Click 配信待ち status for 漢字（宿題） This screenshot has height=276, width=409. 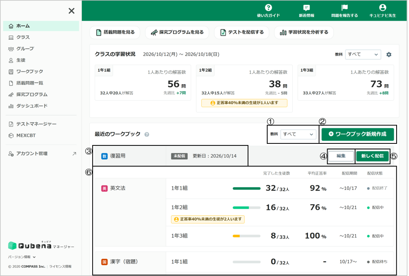[377, 262]
